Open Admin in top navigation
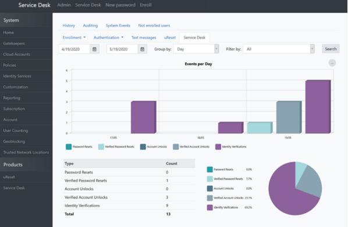 click(64, 5)
